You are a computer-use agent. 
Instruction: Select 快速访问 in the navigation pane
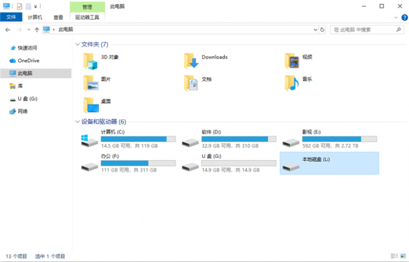[28, 48]
